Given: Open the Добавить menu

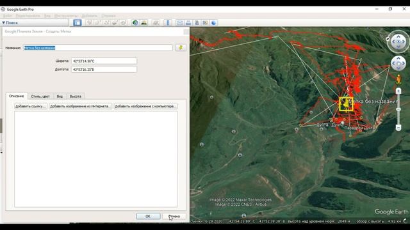Looking at the screenshot, I should (x=90, y=16).
